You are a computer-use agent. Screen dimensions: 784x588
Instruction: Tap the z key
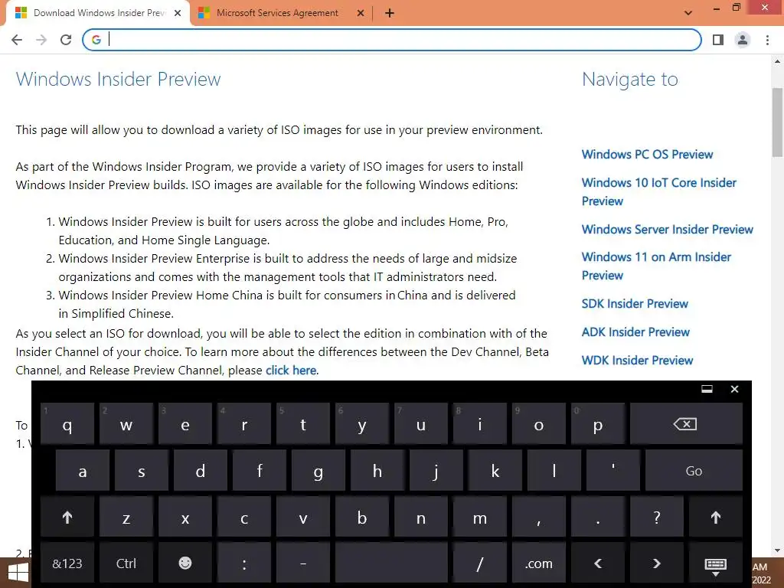coord(126,518)
